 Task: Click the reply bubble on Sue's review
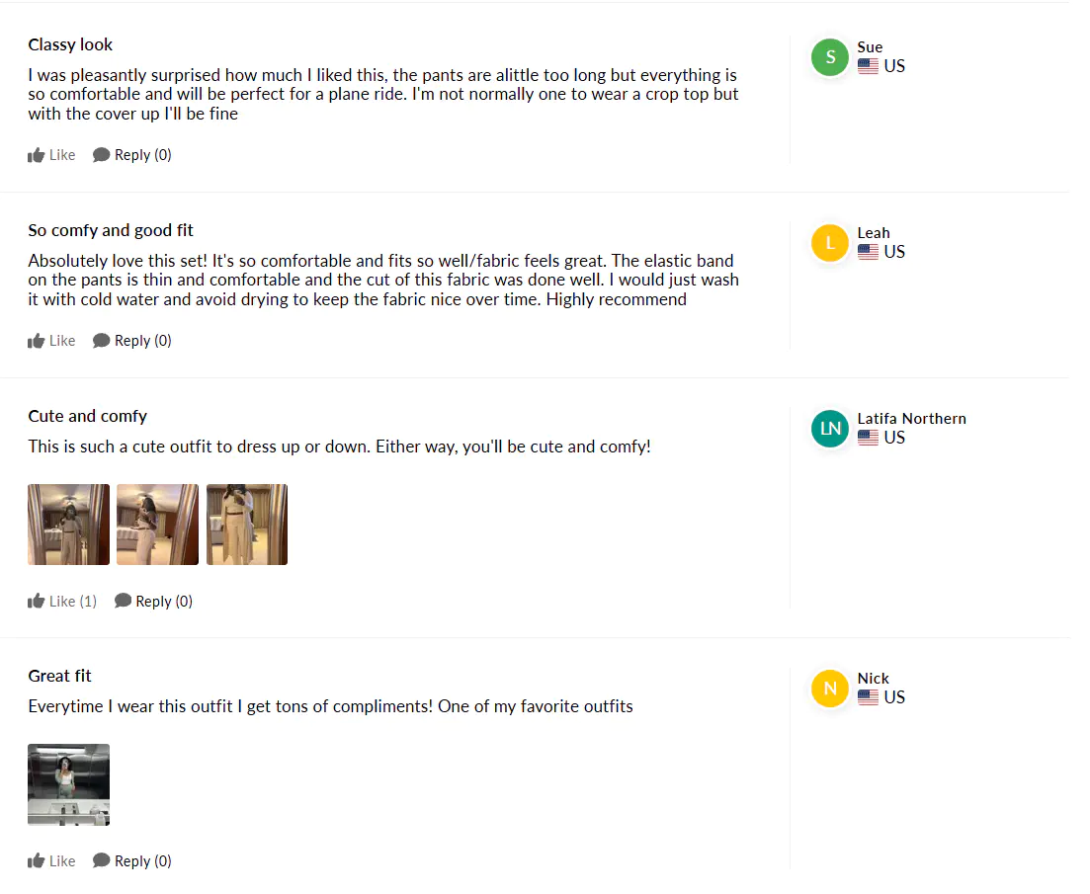[x=101, y=155]
